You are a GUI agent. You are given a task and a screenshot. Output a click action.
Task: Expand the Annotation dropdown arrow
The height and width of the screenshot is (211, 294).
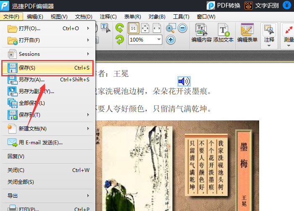tap(269, 46)
